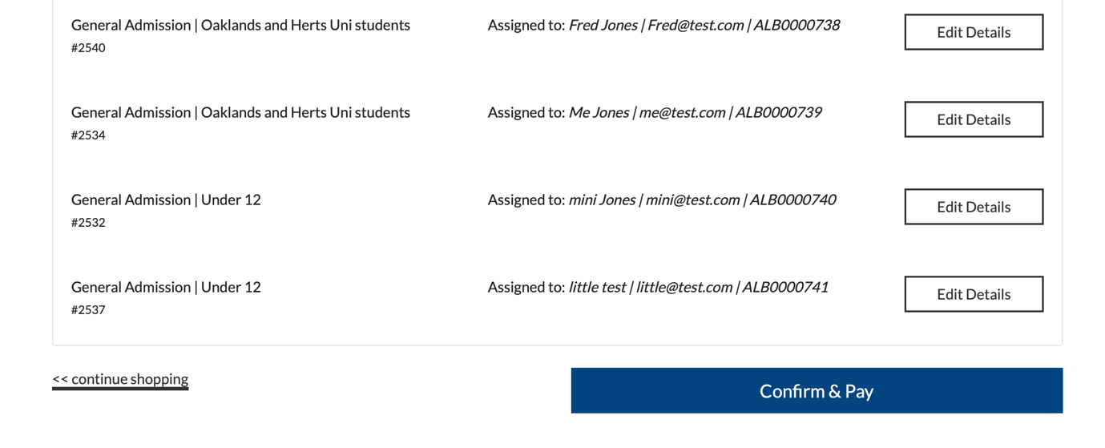
Task: Select ticket number #2534
Action: click(88, 135)
